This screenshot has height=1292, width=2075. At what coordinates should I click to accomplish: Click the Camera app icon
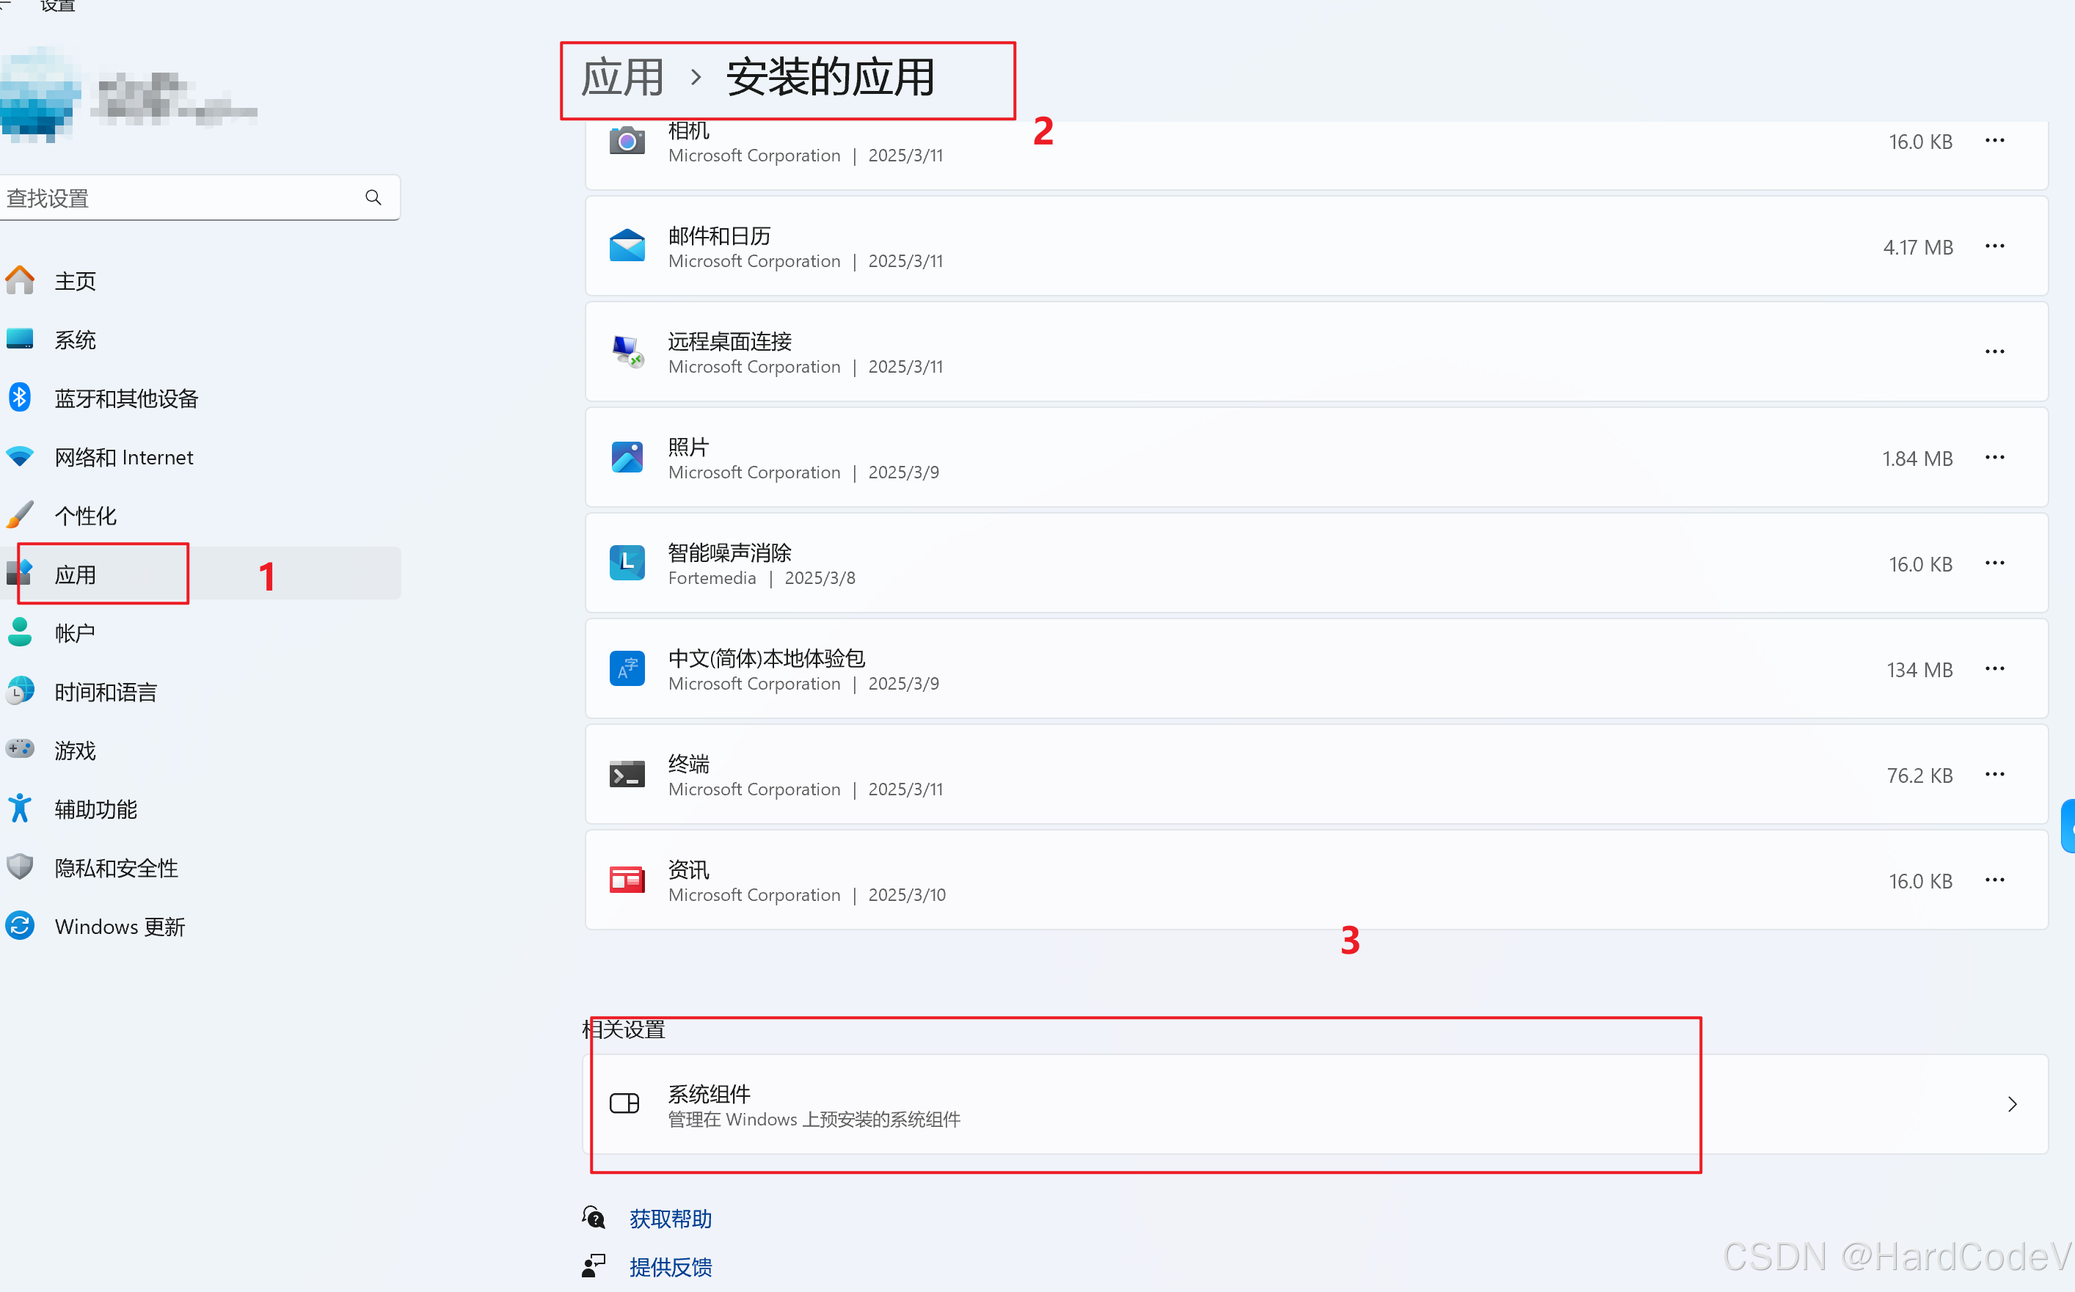[x=627, y=141]
